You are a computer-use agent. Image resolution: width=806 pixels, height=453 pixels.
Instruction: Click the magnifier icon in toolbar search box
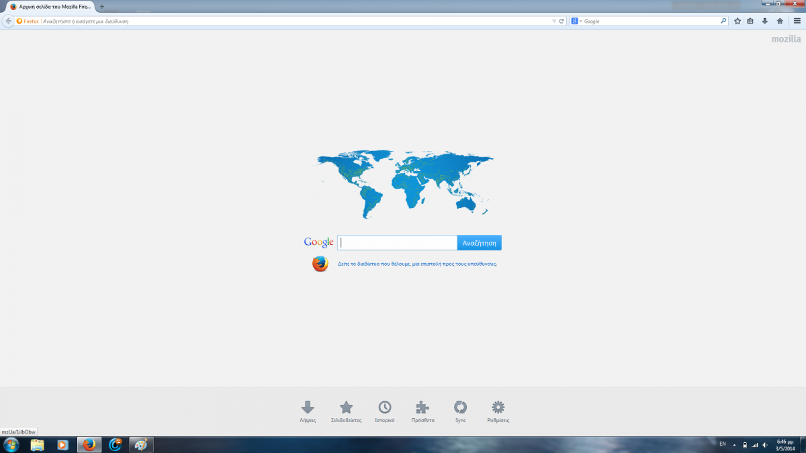(723, 21)
